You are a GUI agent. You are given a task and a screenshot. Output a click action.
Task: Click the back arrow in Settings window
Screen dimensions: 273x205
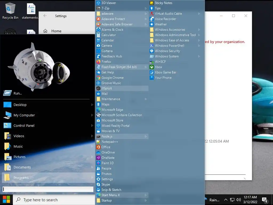(45, 16)
